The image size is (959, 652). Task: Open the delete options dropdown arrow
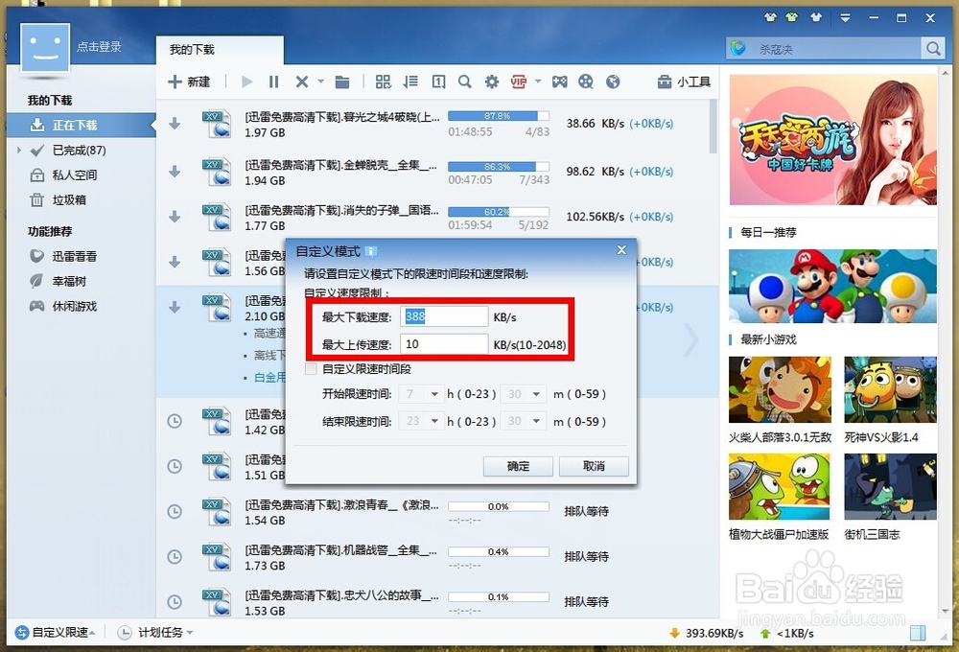[x=320, y=81]
